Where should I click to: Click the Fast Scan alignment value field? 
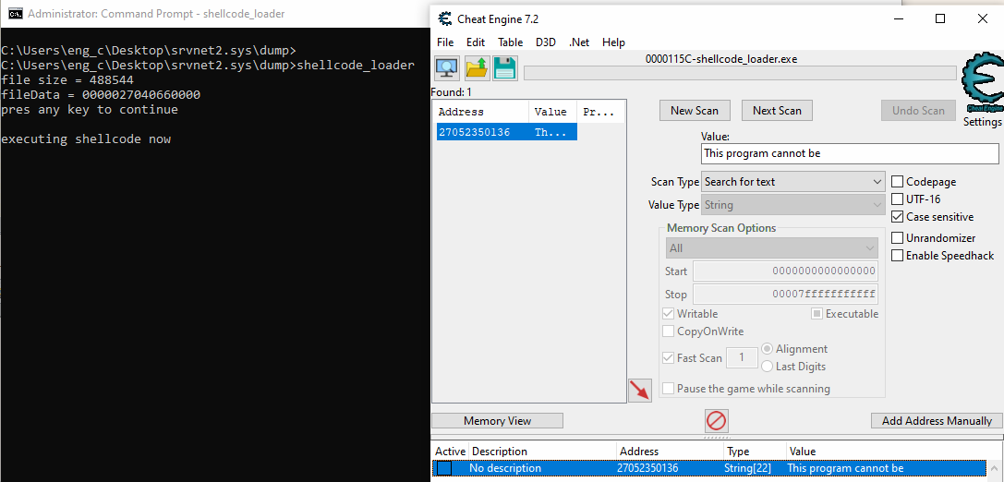pyautogui.click(x=742, y=358)
